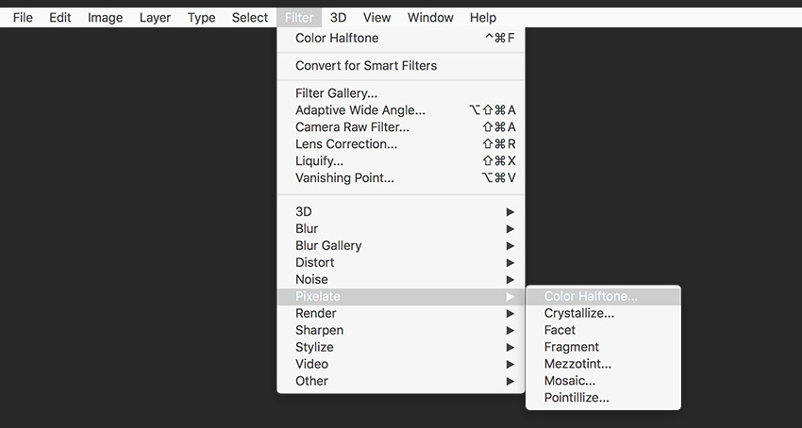Open the Sharpen submenu
The image size is (802, 428).
319,330
